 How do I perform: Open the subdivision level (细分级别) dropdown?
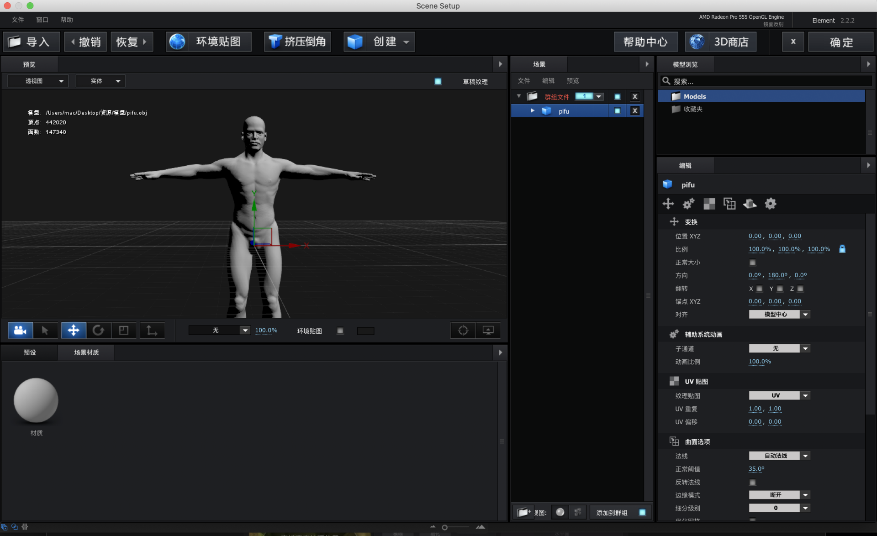coord(779,508)
